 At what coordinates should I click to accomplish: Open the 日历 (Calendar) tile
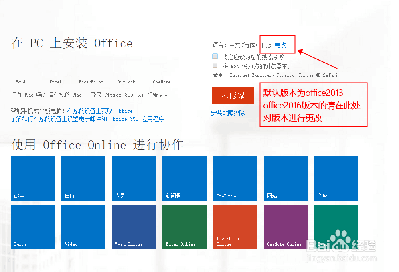83,178
